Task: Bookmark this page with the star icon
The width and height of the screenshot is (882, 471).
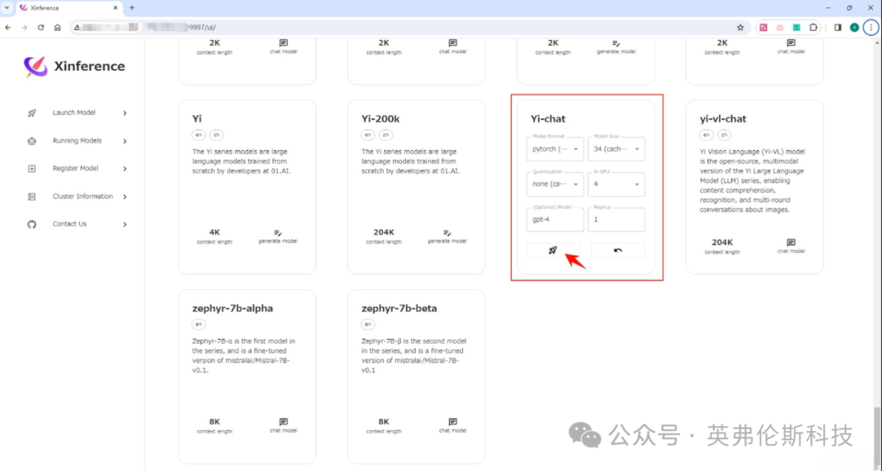Action: click(x=740, y=27)
